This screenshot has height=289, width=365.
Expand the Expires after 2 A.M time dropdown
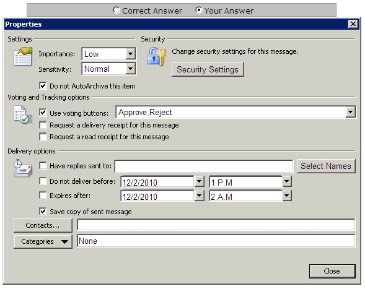pyautogui.click(x=287, y=196)
